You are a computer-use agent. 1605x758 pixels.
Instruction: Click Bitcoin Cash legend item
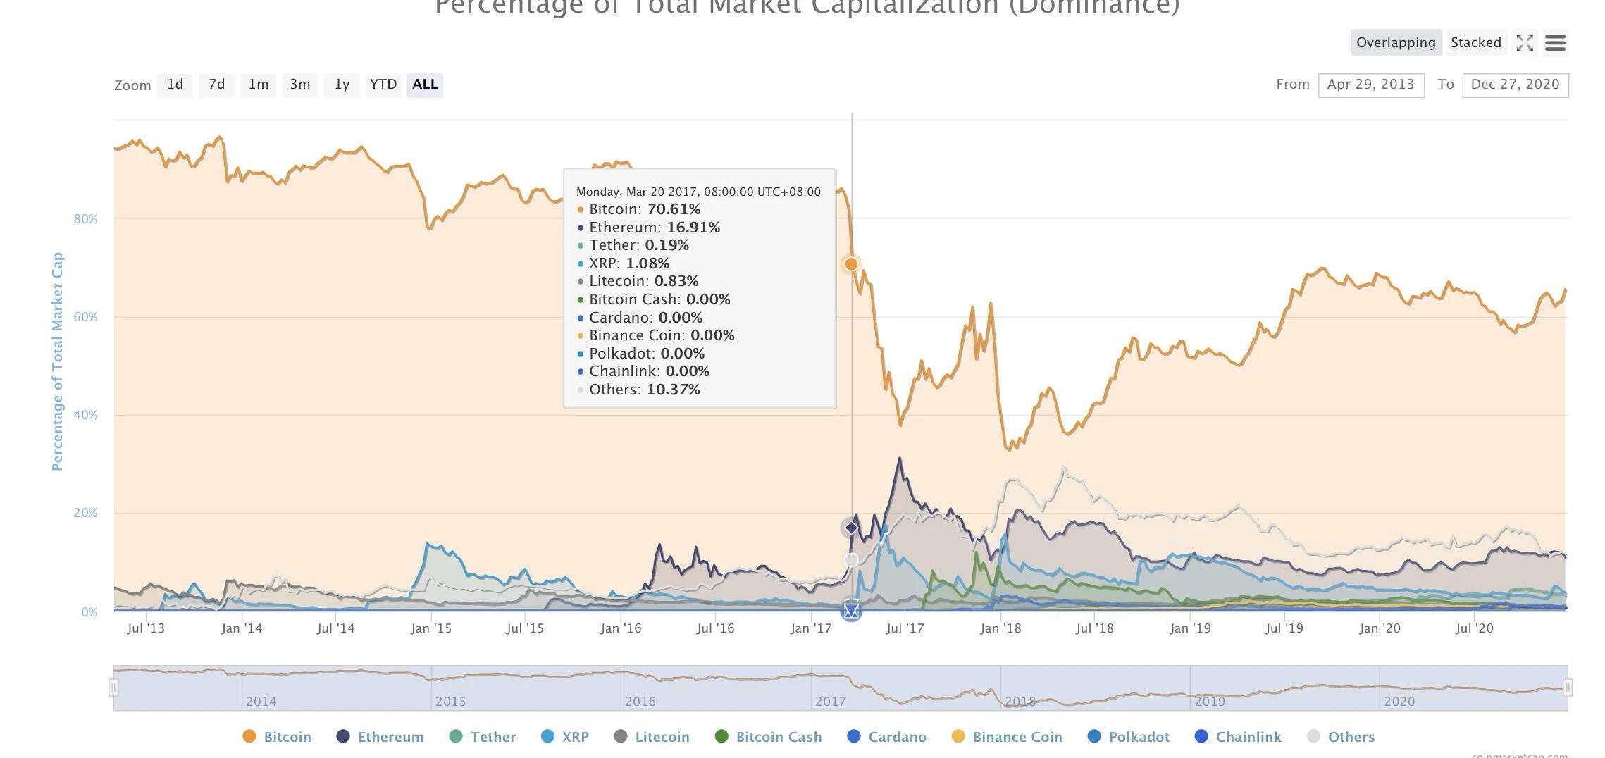(x=768, y=737)
